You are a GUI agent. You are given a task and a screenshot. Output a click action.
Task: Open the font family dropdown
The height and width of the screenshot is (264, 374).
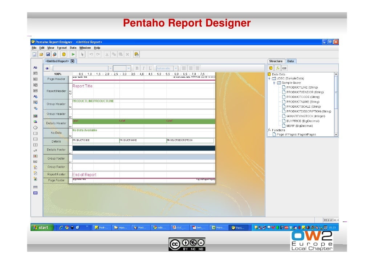[x=110, y=69]
